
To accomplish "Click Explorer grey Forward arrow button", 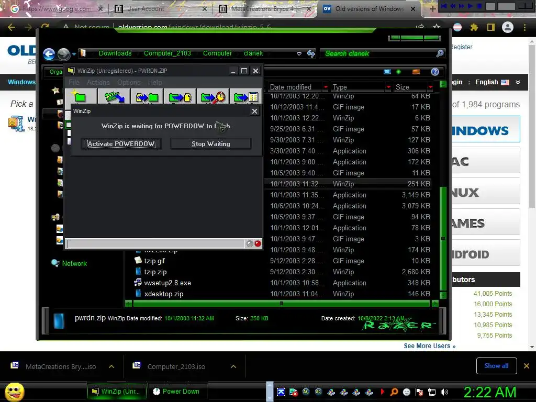I will 63,54.
